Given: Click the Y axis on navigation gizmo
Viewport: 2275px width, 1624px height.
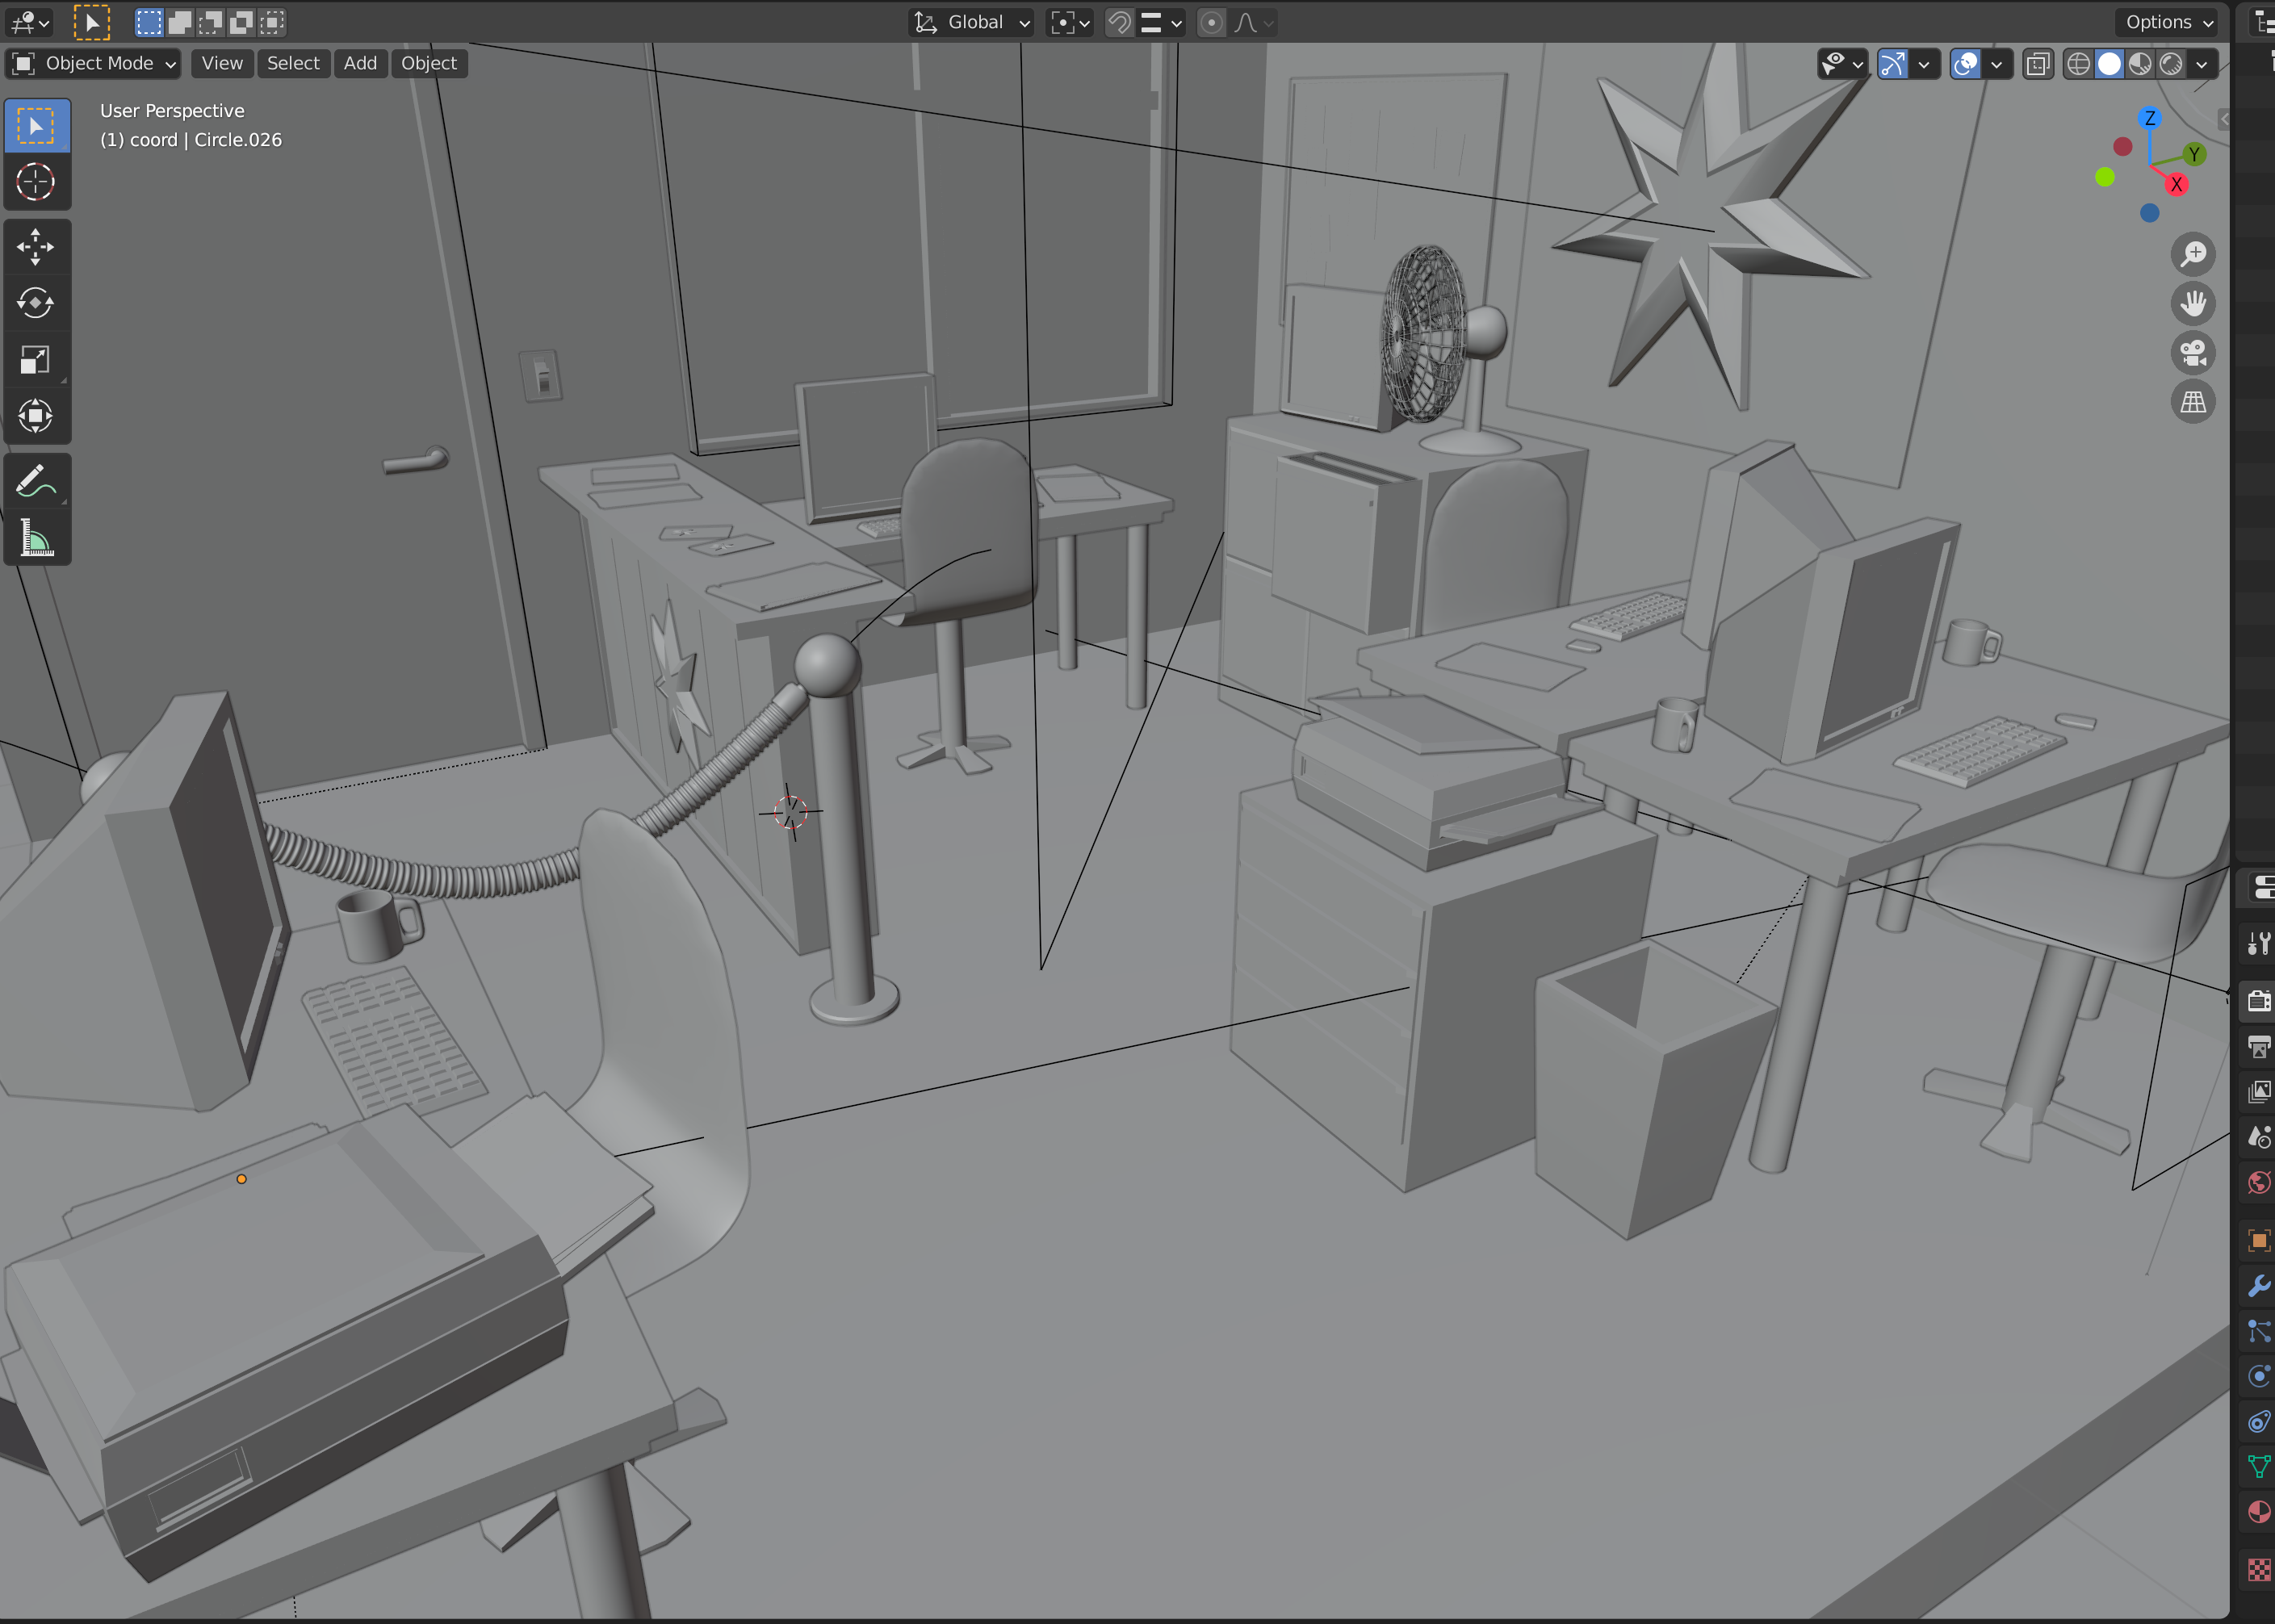Looking at the screenshot, I should (2193, 154).
